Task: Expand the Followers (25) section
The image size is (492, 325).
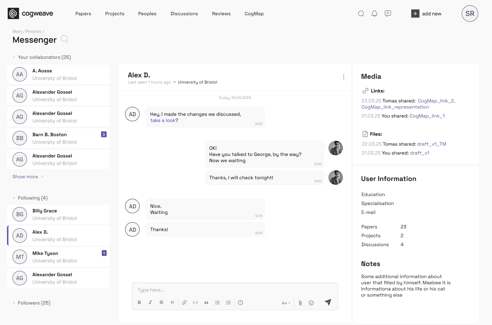Action: click(x=14, y=303)
